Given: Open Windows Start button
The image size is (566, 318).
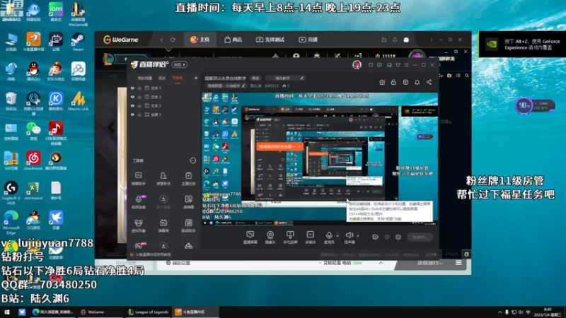Looking at the screenshot, I should pyautogui.click(x=7, y=312).
